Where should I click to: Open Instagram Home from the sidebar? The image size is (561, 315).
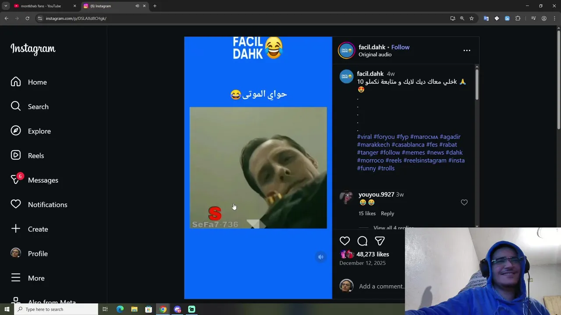pyautogui.click(x=28, y=82)
